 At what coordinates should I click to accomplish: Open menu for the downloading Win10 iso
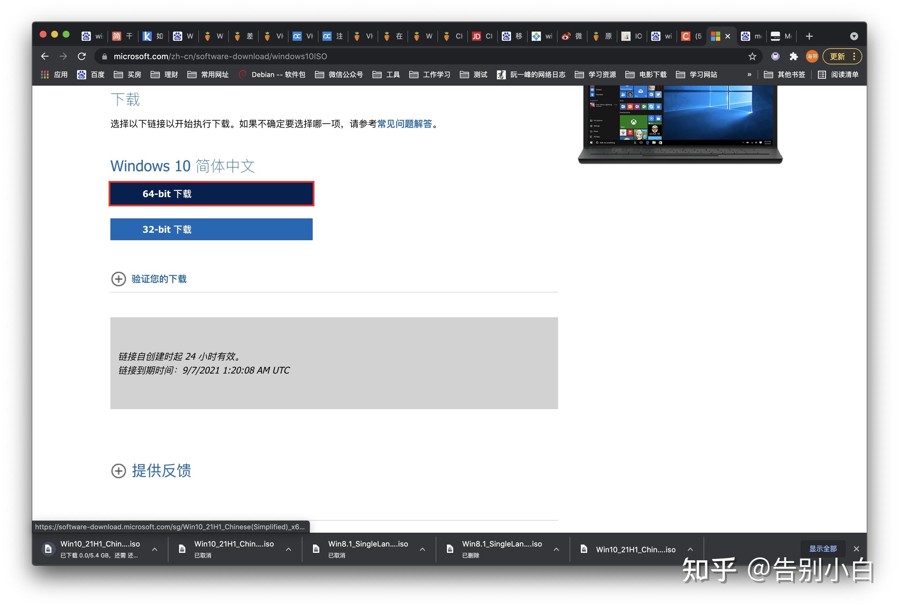coord(154,549)
